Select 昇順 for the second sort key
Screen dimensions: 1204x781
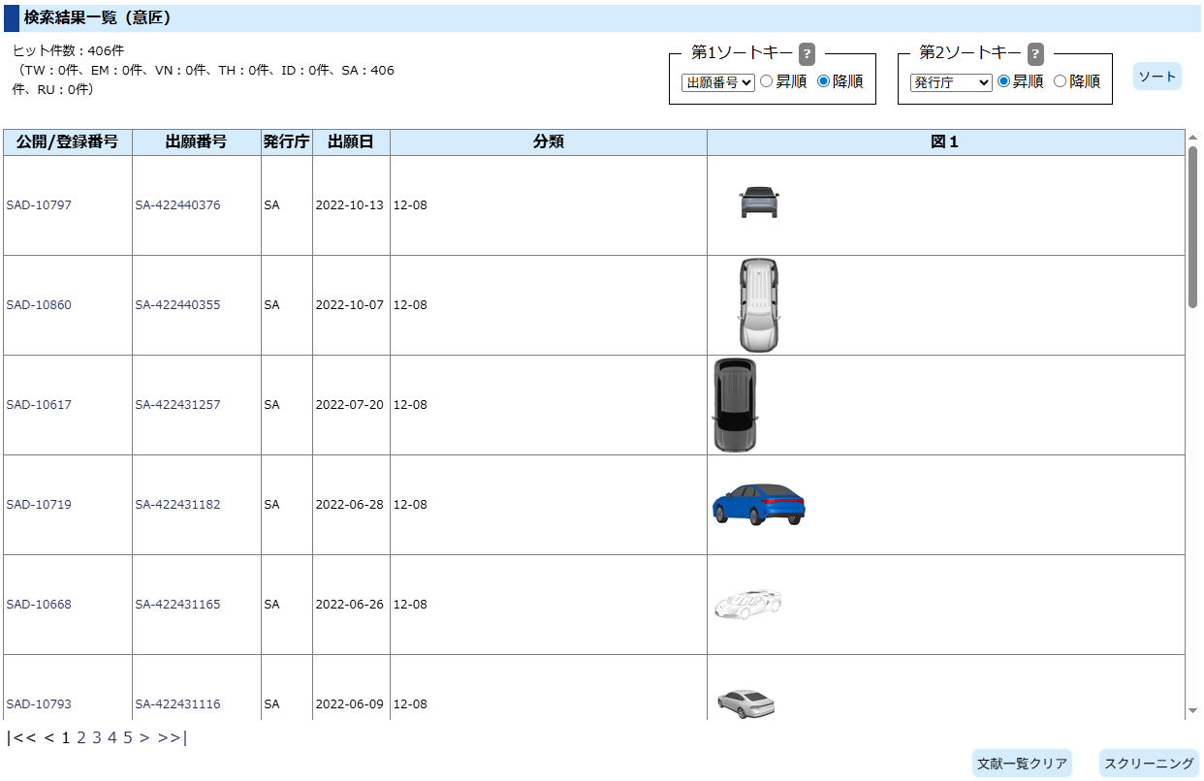click(1003, 82)
